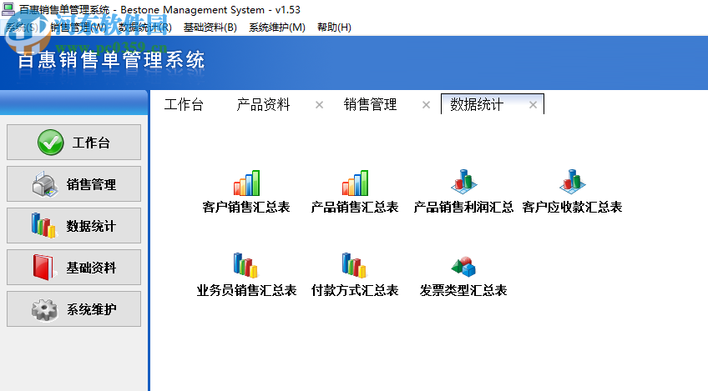Switch to the 销售管理 tab
Image resolution: width=708 pixels, height=391 pixels.
pos(370,104)
